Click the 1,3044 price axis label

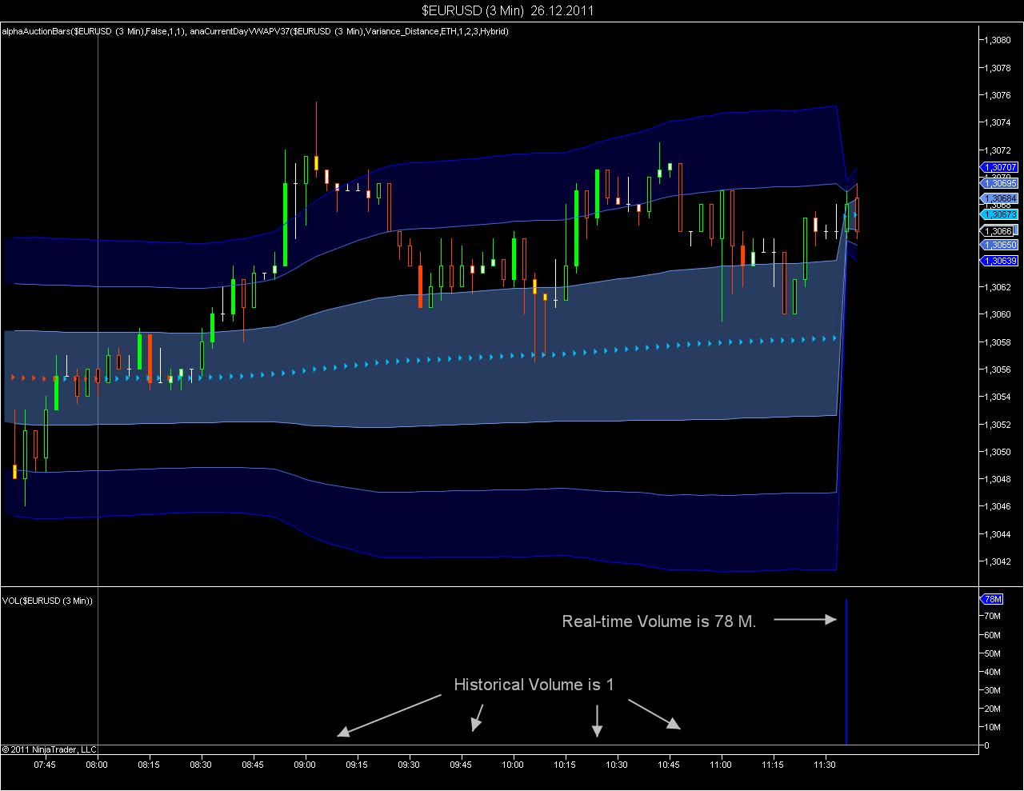[x=998, y=534]
